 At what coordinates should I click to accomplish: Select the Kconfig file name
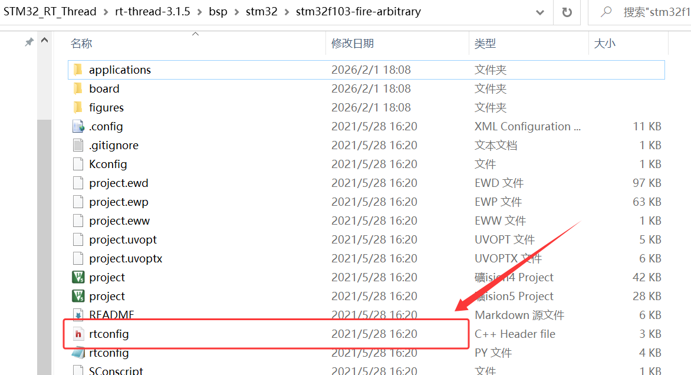pos(108,165)
